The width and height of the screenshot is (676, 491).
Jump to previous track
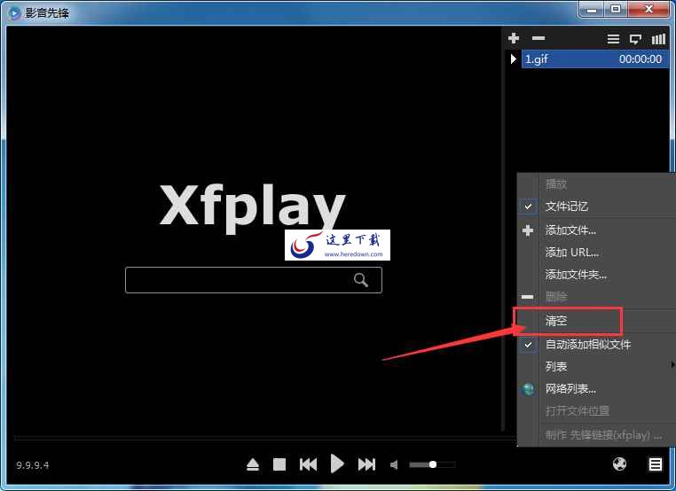coord(308,464)
